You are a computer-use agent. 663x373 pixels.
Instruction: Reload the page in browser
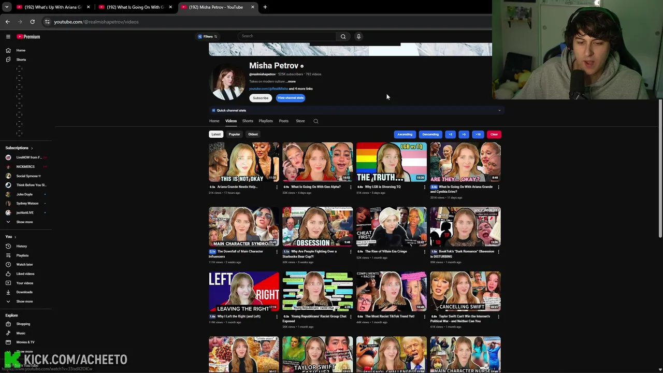click(32, 22)
